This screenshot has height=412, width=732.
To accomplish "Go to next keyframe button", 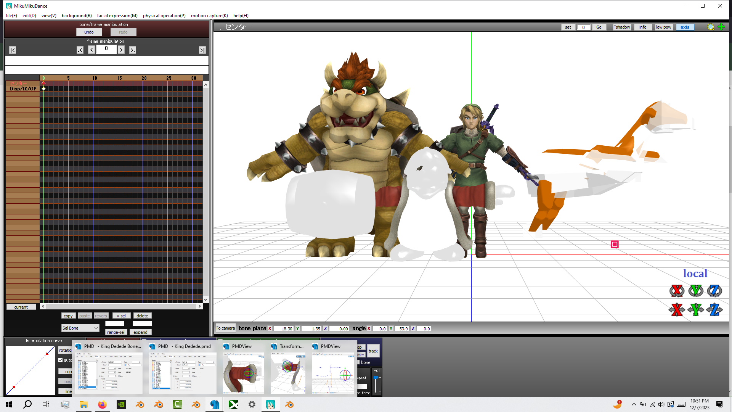I will click(133, 50).
